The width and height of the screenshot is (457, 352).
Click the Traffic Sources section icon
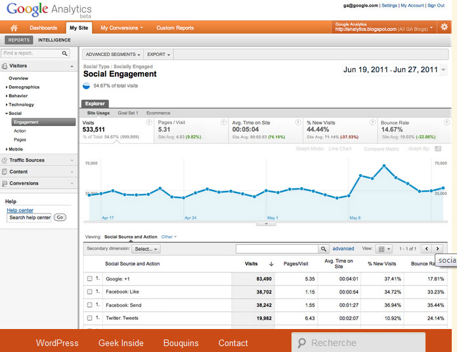[x=5, y=160]
